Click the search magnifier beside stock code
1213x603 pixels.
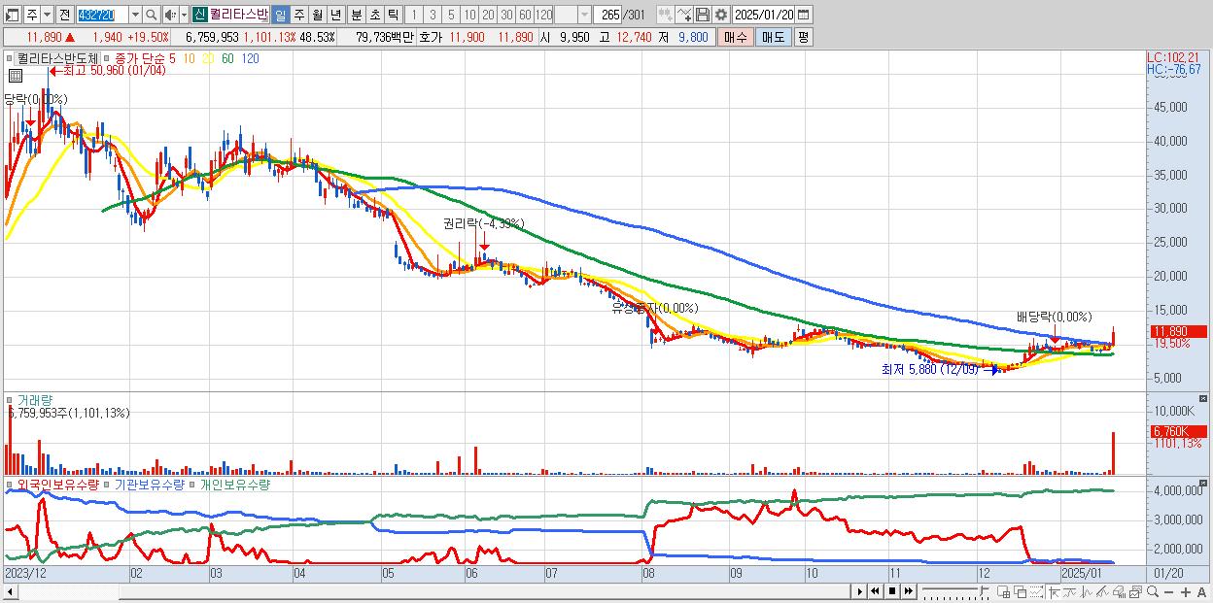[151, 15]
